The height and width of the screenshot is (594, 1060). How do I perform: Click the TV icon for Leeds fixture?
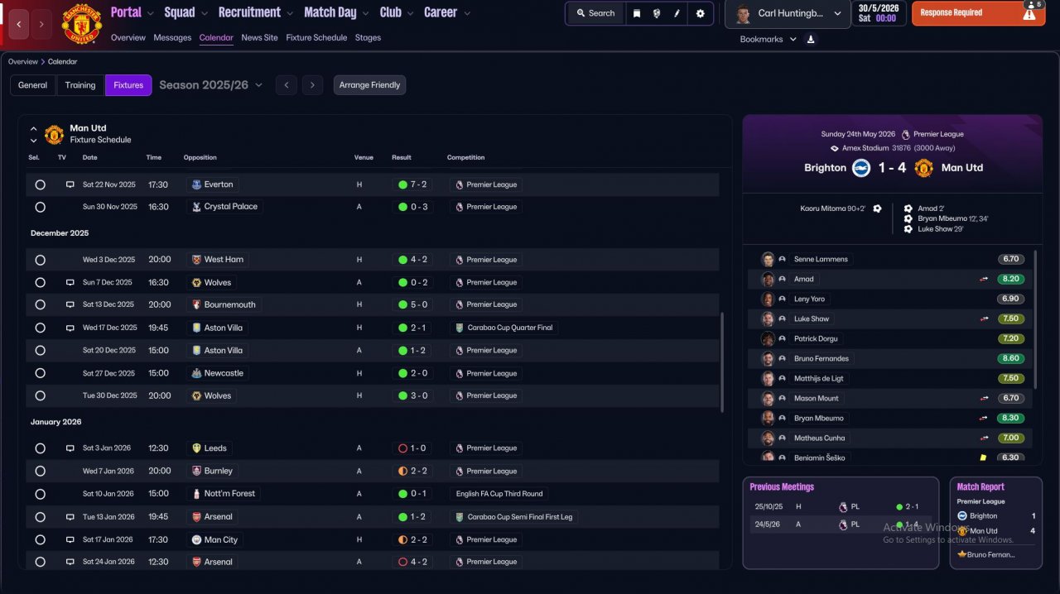pyautogui.click(x=70, y=448)
